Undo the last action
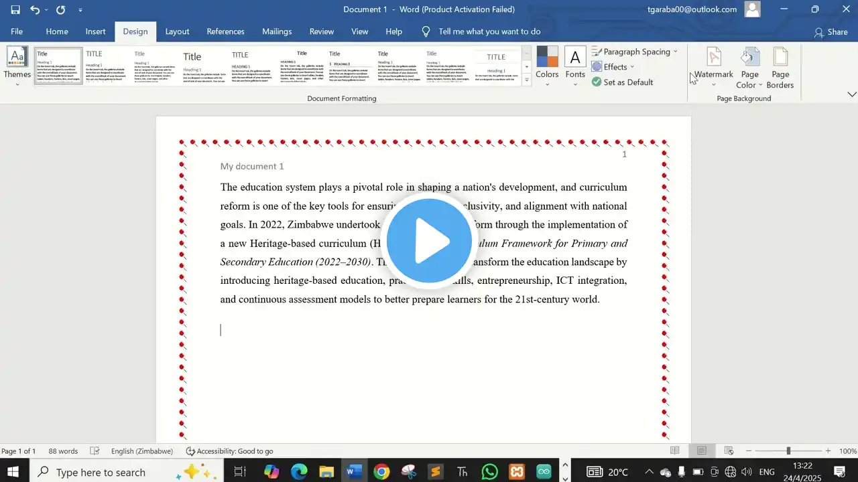Image resolution: width=858 pixels, height=482 pixels. [x=35, y=9]
